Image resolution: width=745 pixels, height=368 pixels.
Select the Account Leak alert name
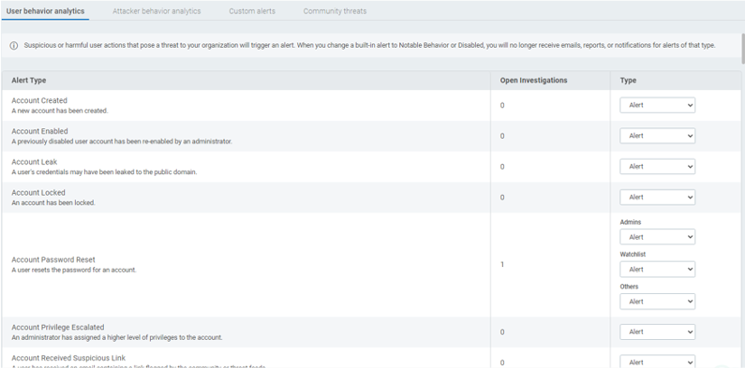(x=34, y=162)
